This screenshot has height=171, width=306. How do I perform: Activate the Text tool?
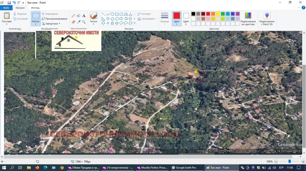click(x=84, y=16)
